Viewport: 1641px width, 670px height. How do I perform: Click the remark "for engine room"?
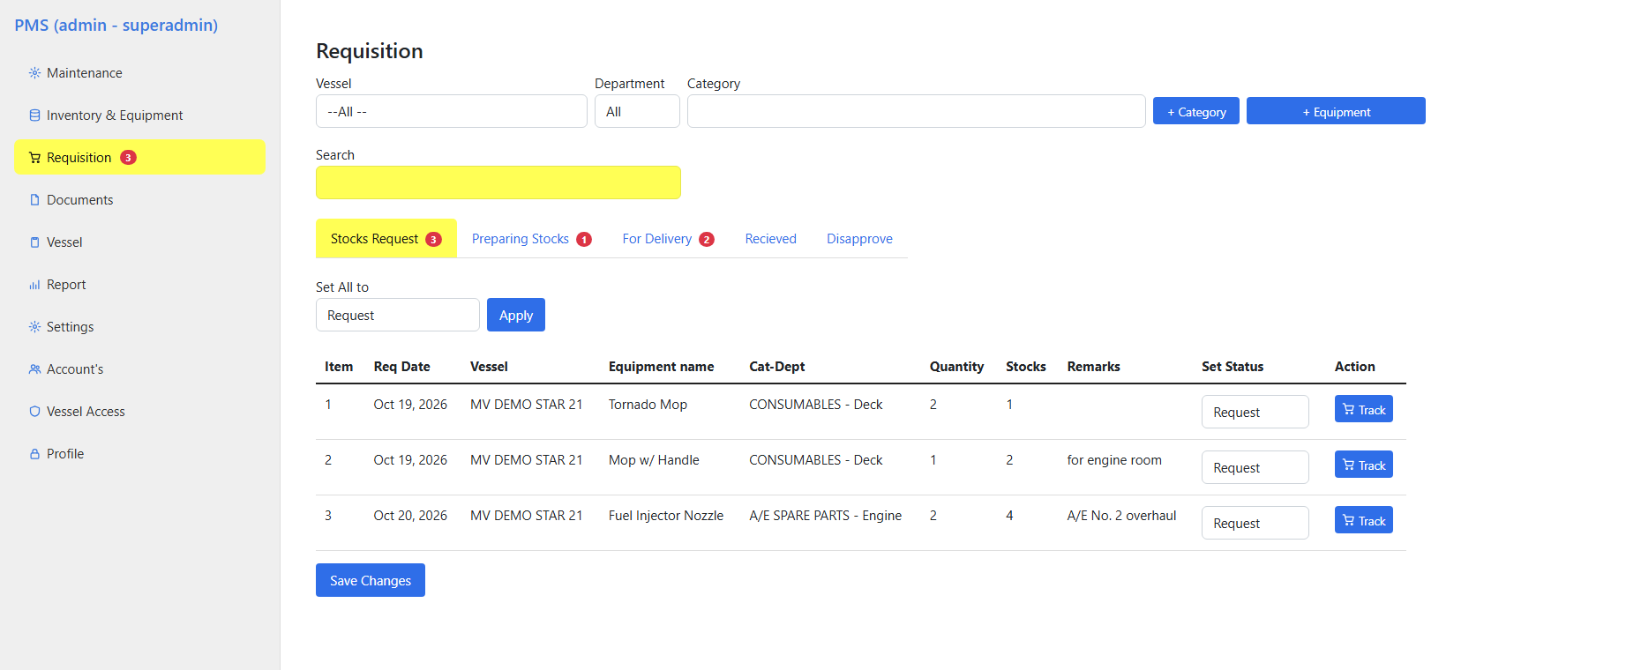point(1114,460)
